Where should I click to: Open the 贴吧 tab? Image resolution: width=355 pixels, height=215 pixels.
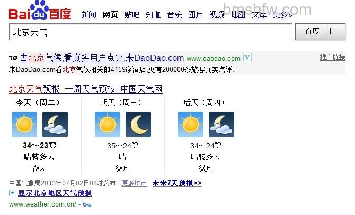(132, 15)
